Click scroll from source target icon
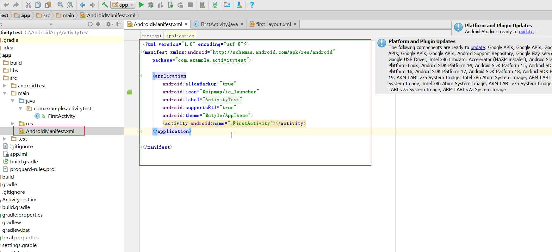This screenshot has width=552, height=252. click(x=90, y=24)
